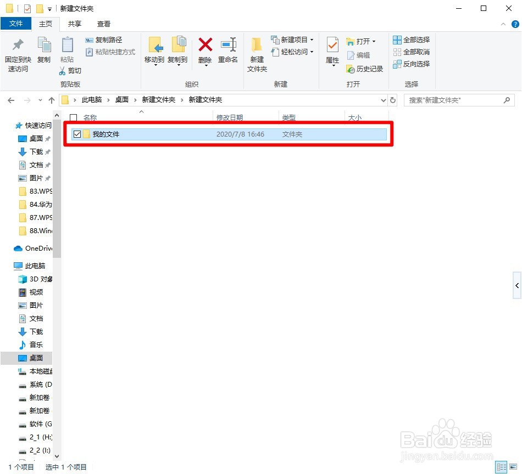Uncheck the 我的文件 folder checkbox
The width and height of the screenshot is (522, 474).
77,133
